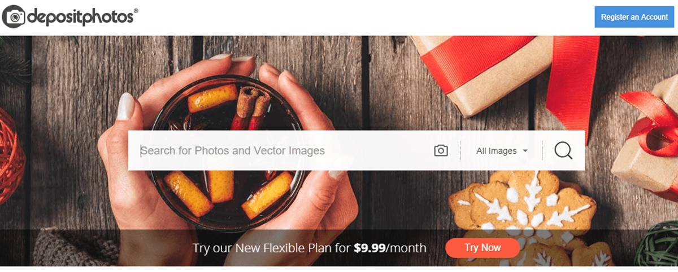Submit search with the magnifying glass icon
The image size is (678, 272).
coord(563,150)
